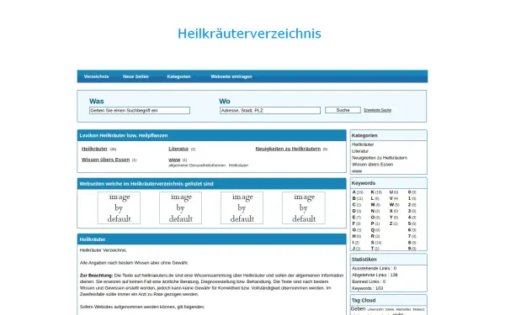Open keyword letter B

pos(354,198)
